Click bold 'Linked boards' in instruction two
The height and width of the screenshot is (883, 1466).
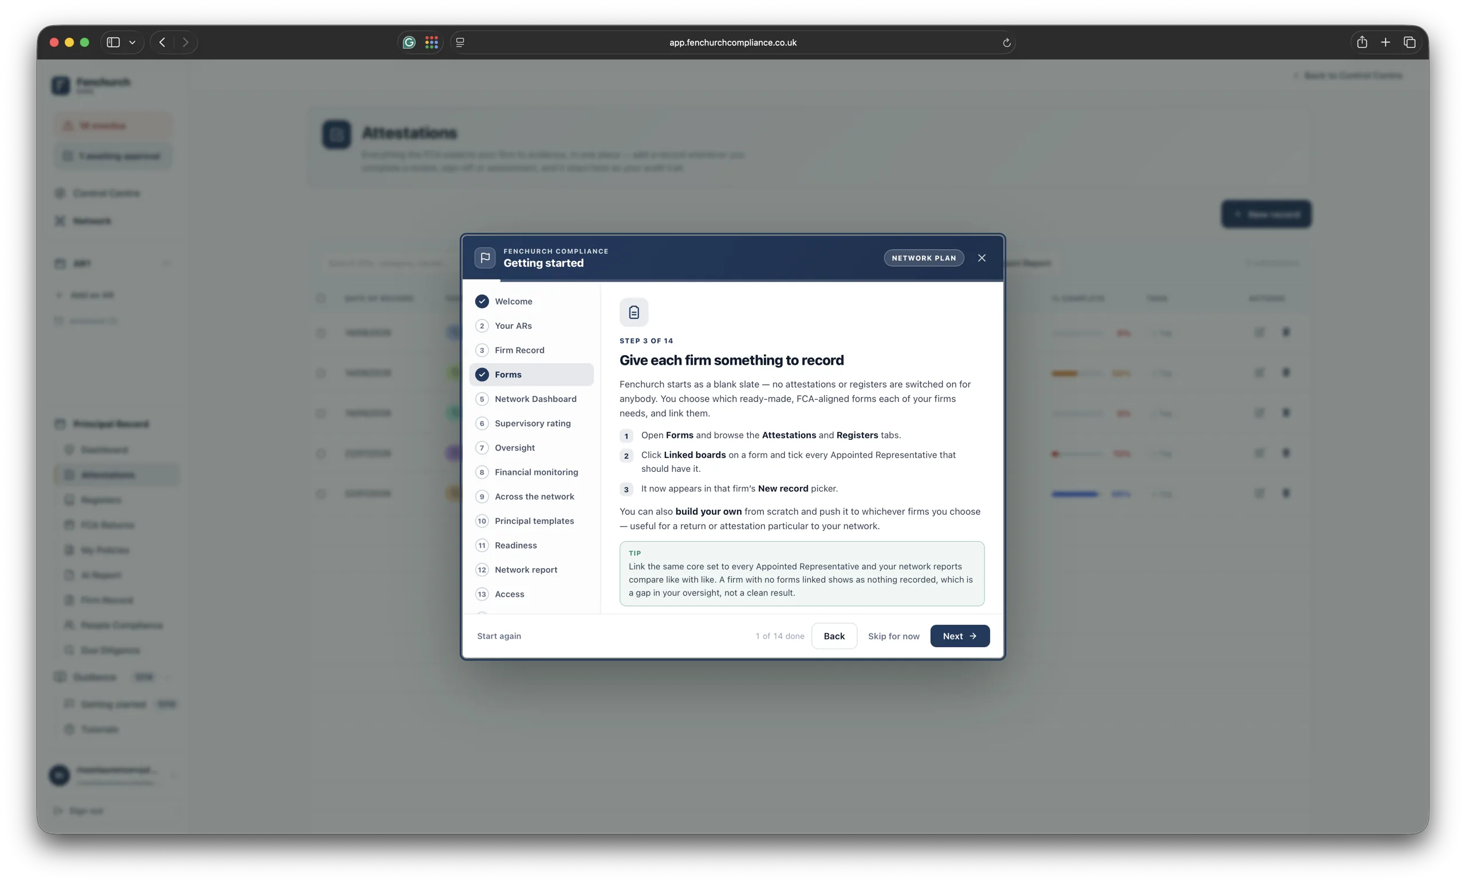click(694, 455)
